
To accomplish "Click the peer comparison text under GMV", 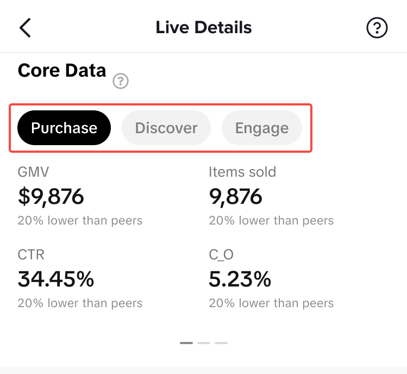I will coord(80,221).
